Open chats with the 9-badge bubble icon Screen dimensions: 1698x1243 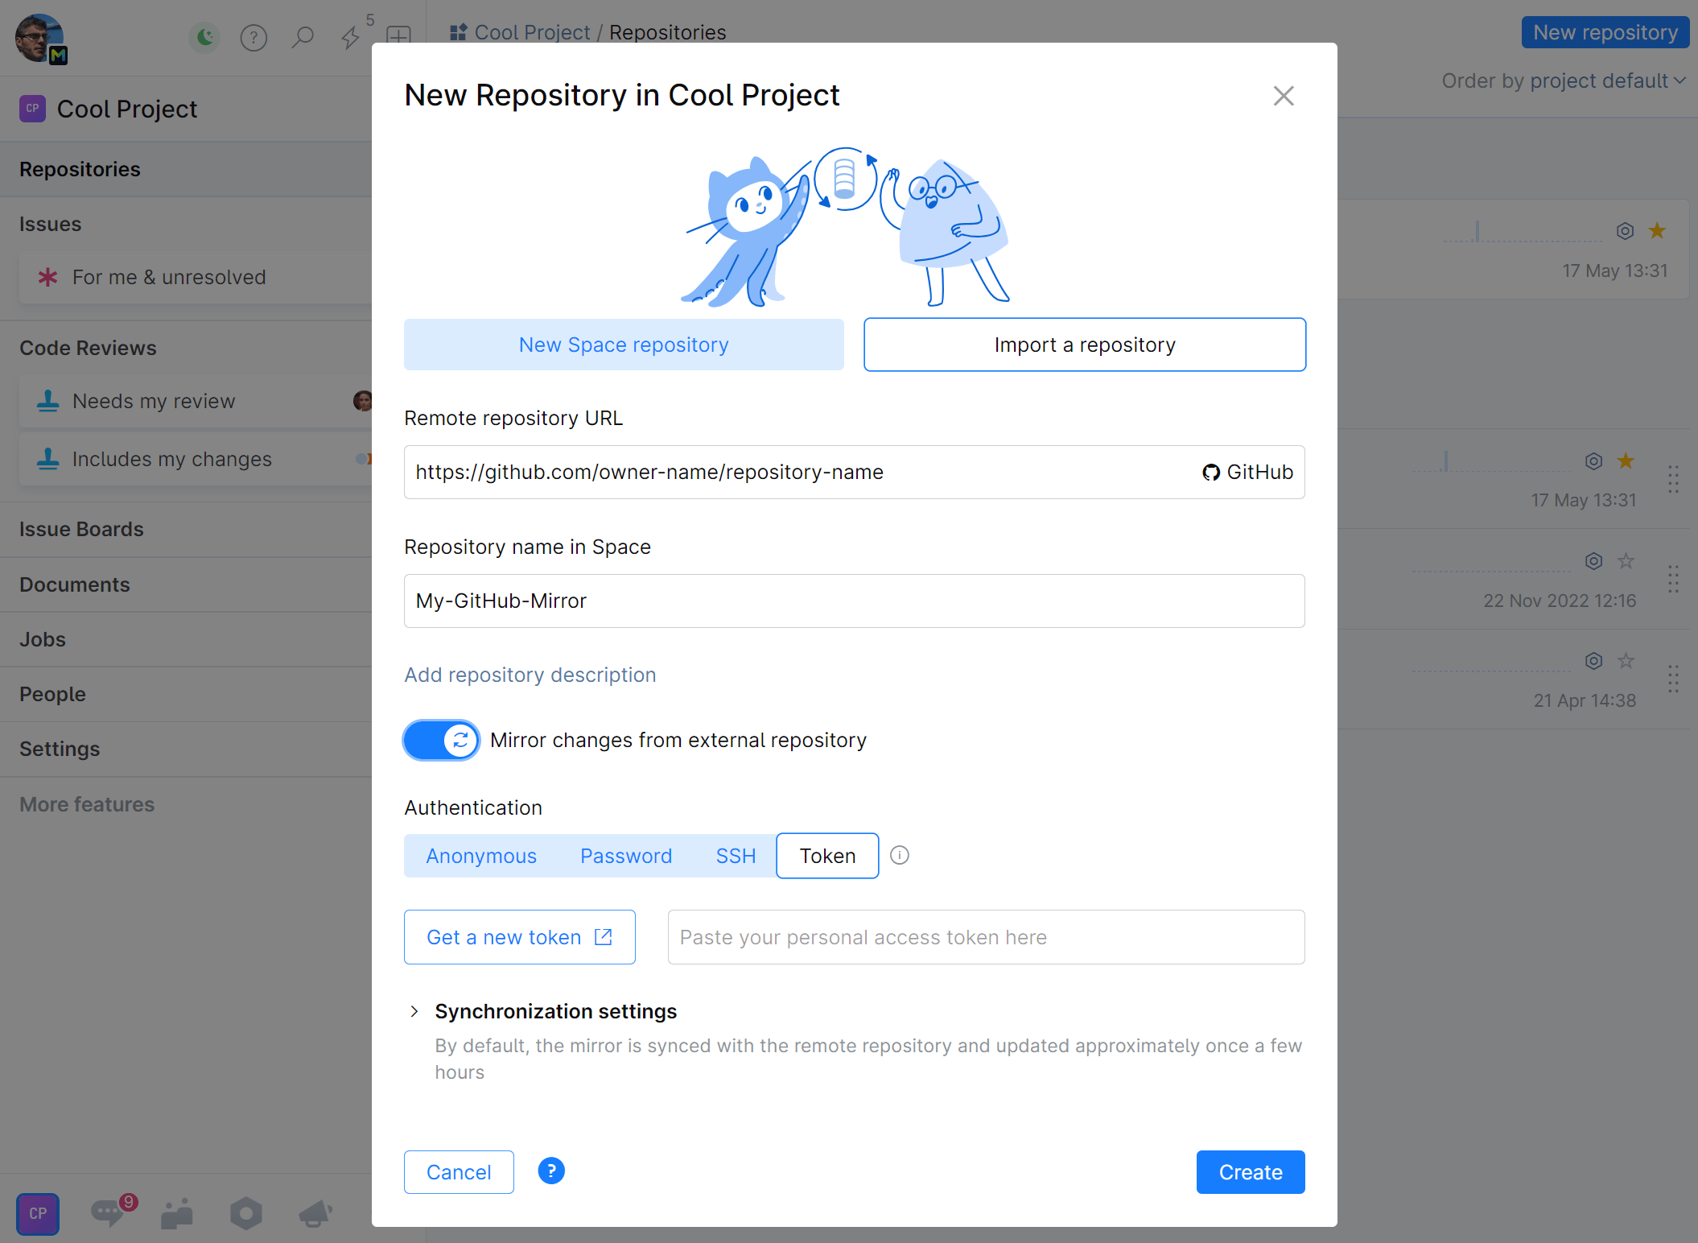click(x=108, y=1213)
